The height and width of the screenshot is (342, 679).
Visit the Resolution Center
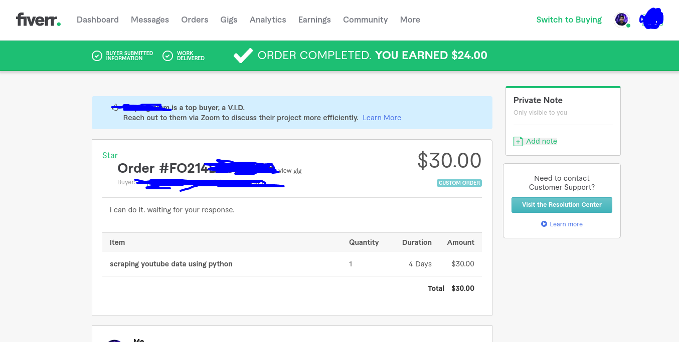click(x=562, y=205)
